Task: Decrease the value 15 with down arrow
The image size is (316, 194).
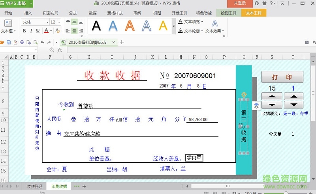Action: [x=272, y=104]
